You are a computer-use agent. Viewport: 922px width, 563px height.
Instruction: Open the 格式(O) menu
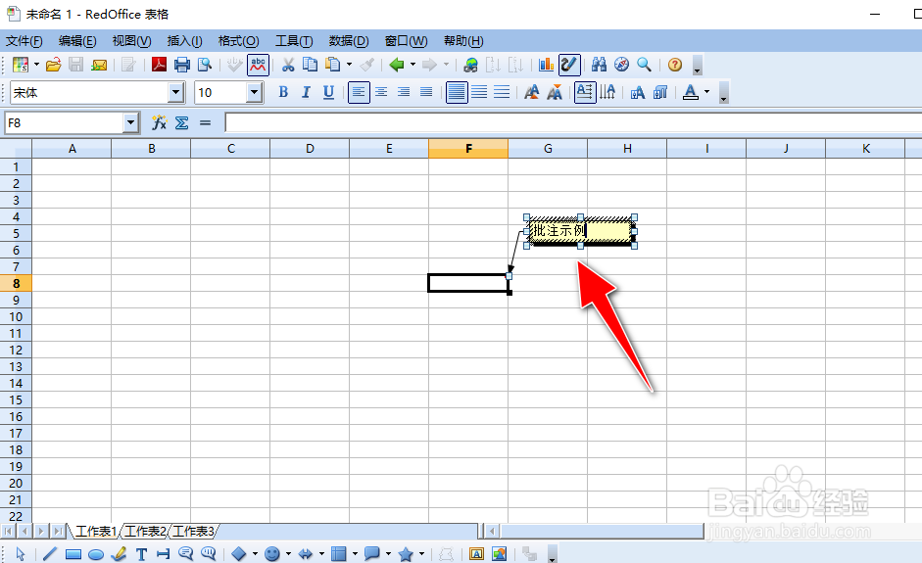coord(238,41)
